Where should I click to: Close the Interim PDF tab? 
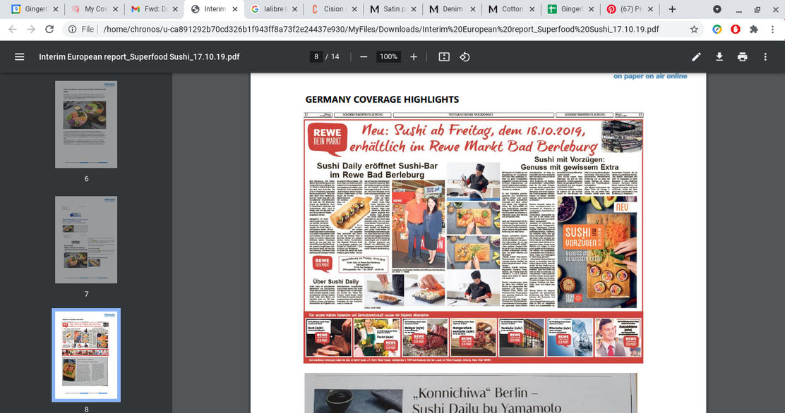[235, 9]
